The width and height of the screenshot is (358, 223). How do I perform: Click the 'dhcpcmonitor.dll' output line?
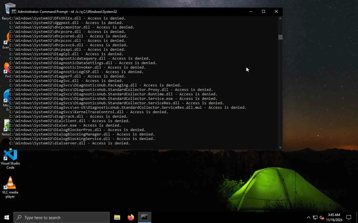click(72, 27)
